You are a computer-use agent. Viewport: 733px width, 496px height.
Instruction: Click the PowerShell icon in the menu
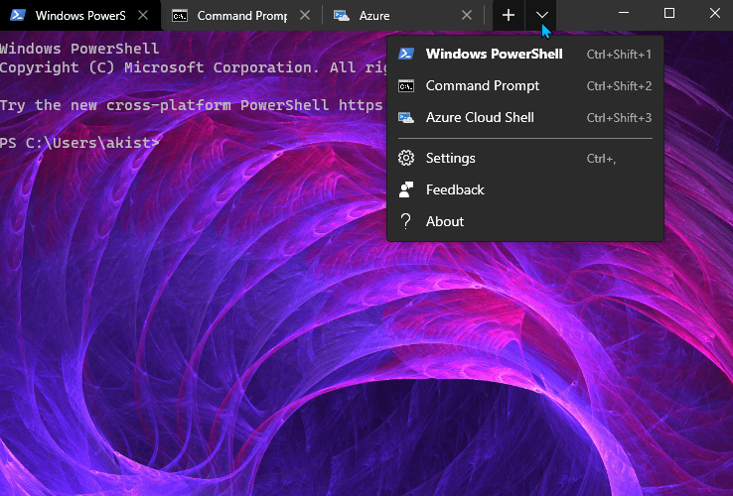pyautogui.click(x=406, y=54)
